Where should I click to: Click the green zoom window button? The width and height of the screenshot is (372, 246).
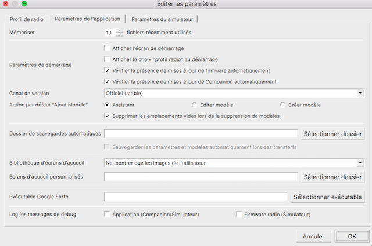coord(24,3)
